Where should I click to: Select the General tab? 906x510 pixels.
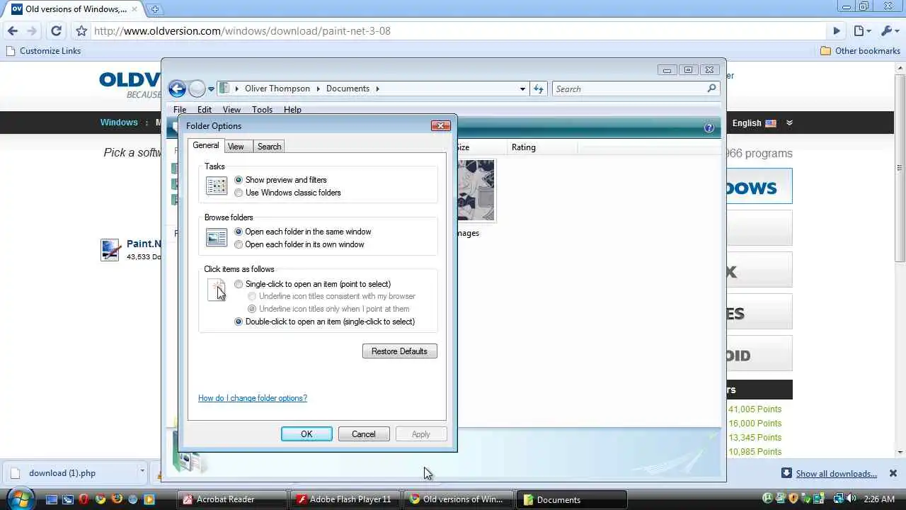[206, 145]
